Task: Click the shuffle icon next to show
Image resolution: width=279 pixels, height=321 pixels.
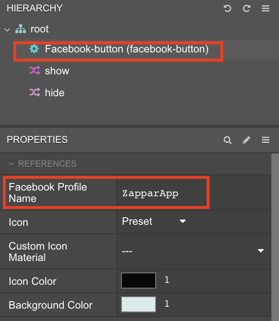Action: point(35,70)
